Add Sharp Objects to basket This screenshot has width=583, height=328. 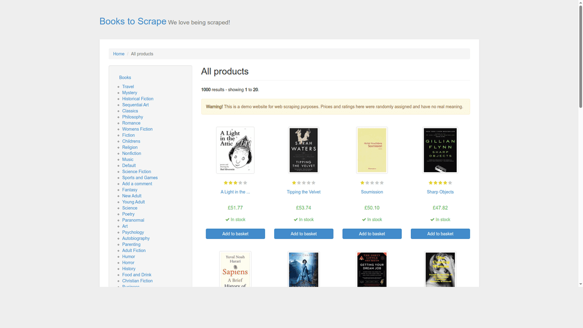(x=440, y=234)
